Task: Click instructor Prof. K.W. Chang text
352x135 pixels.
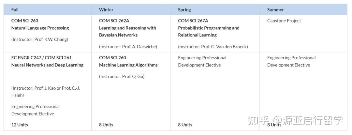Action: coord(40,39)
